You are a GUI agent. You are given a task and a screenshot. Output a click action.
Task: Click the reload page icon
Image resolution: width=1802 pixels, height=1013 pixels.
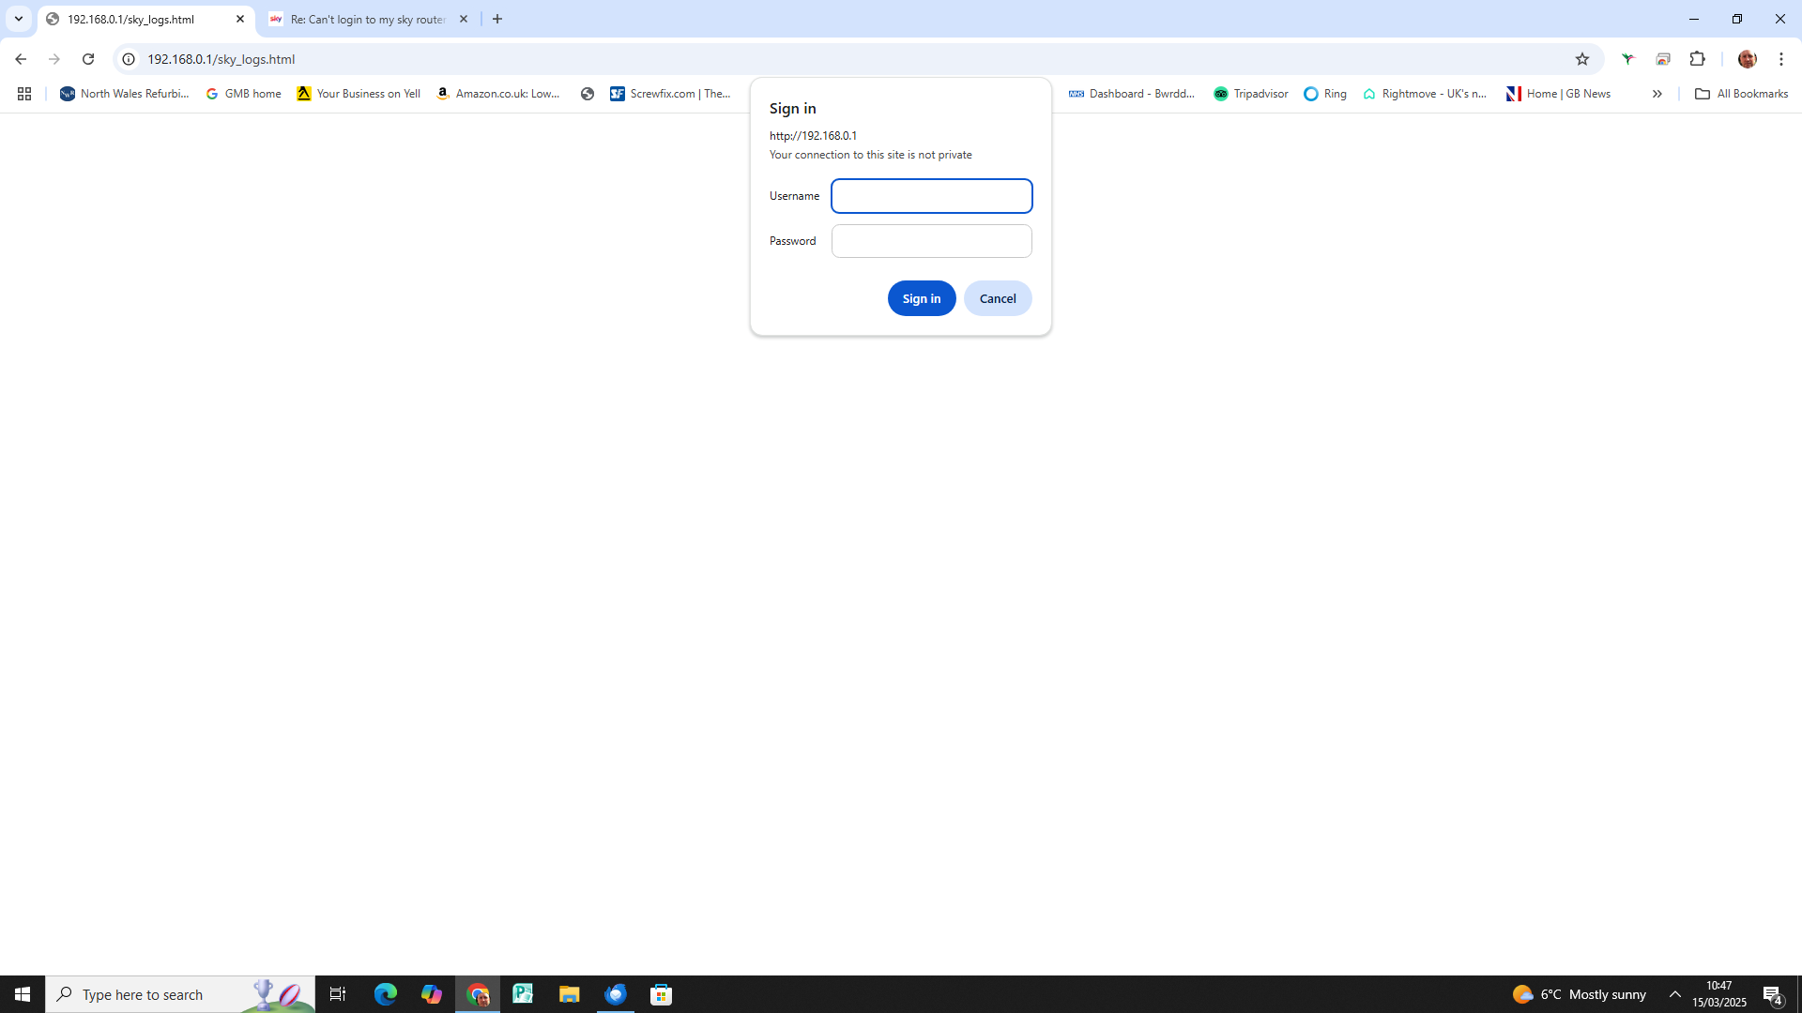87,58
